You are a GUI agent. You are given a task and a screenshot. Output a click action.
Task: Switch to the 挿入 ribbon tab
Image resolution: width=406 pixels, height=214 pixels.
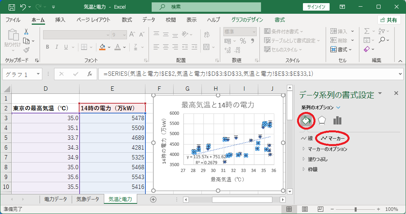point(60,20)
